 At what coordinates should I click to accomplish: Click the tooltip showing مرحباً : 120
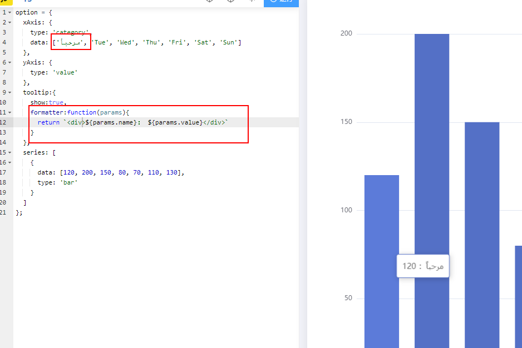422,266
